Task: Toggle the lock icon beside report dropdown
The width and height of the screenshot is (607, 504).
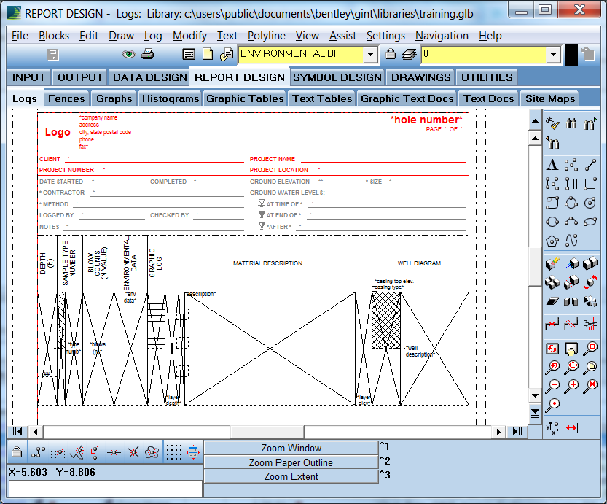Action: point(391,54)
